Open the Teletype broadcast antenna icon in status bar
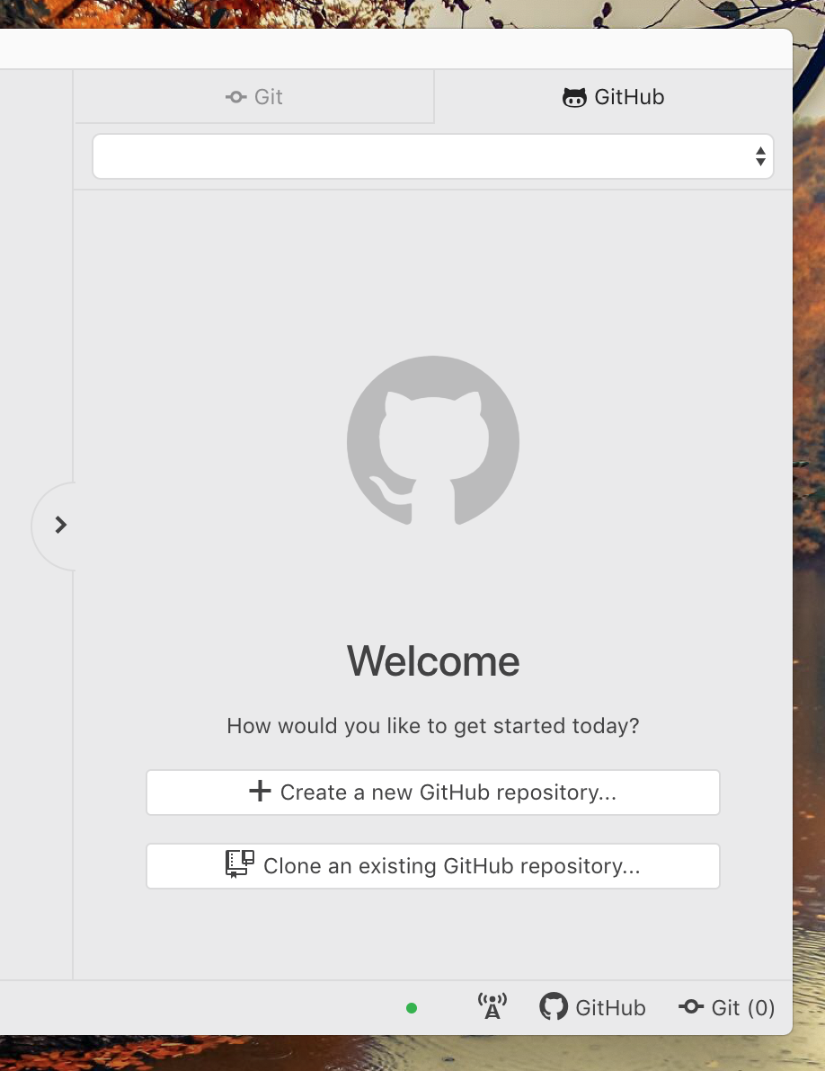 click(x=492, y=1006)
